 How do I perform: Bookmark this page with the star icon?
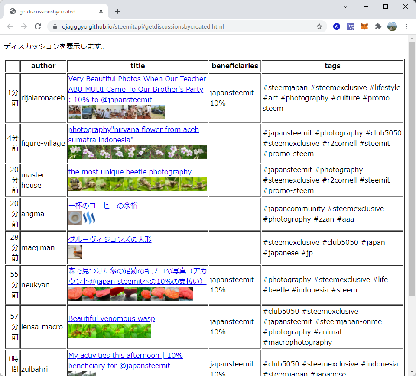click(319, 26)
